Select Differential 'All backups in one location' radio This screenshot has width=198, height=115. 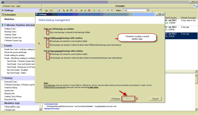pyautogui.click(x=47, y=41)
